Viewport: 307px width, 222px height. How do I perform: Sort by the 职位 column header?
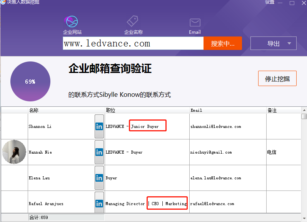[x=111, y=110]
